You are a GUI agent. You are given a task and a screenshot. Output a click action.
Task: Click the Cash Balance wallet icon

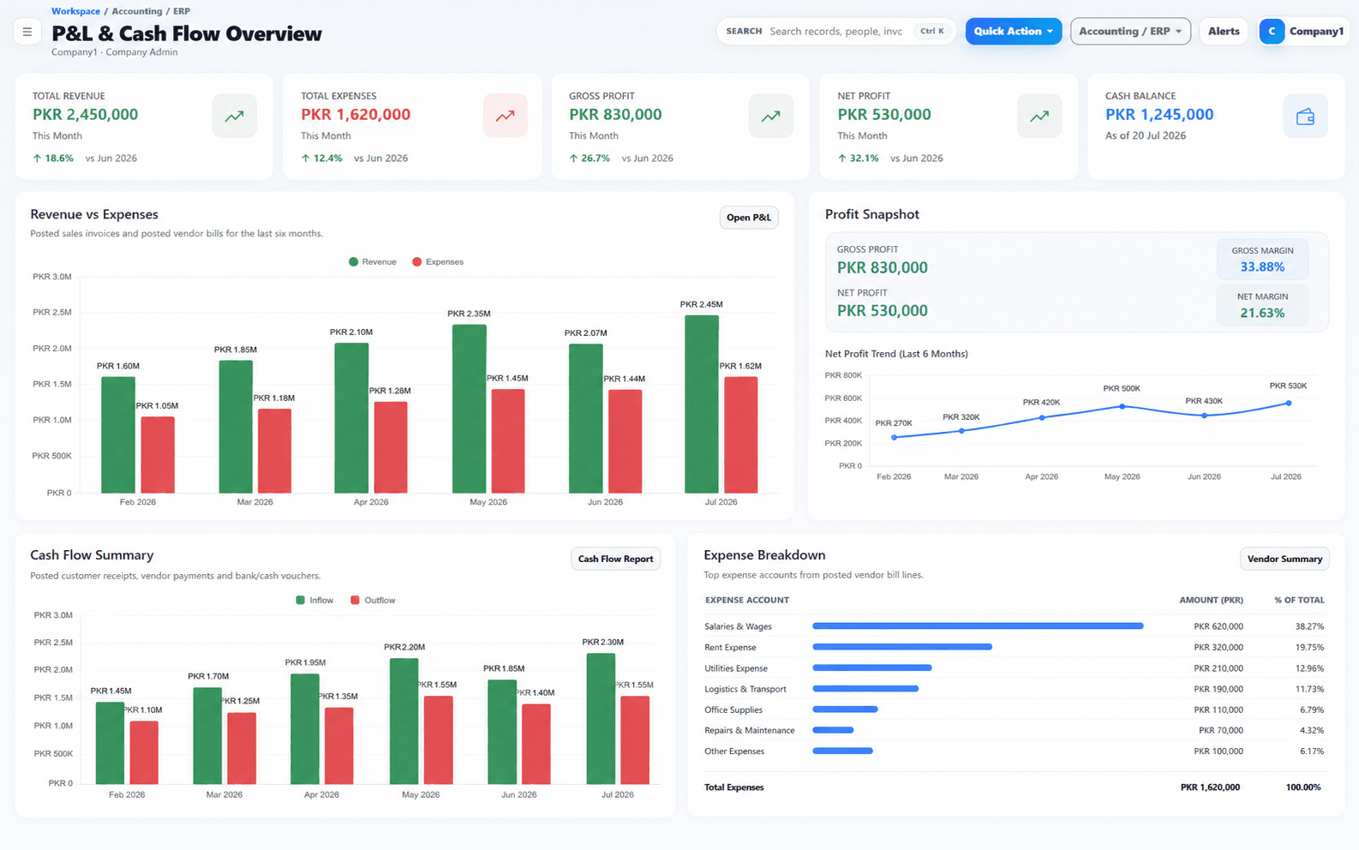[1305, 116]
